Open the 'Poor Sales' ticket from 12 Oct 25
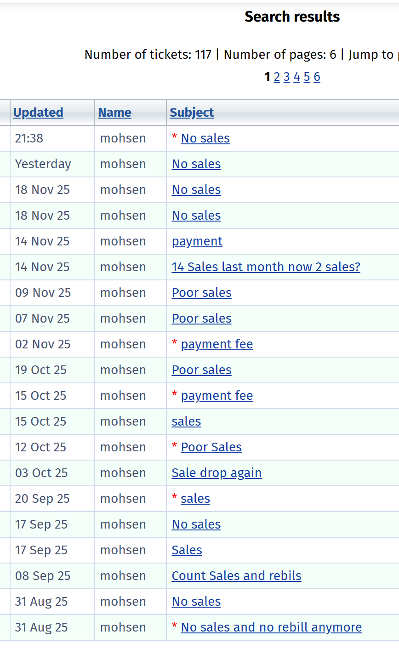Image resolution: width=399 pixels, height=649 pixels. point(211,447)
